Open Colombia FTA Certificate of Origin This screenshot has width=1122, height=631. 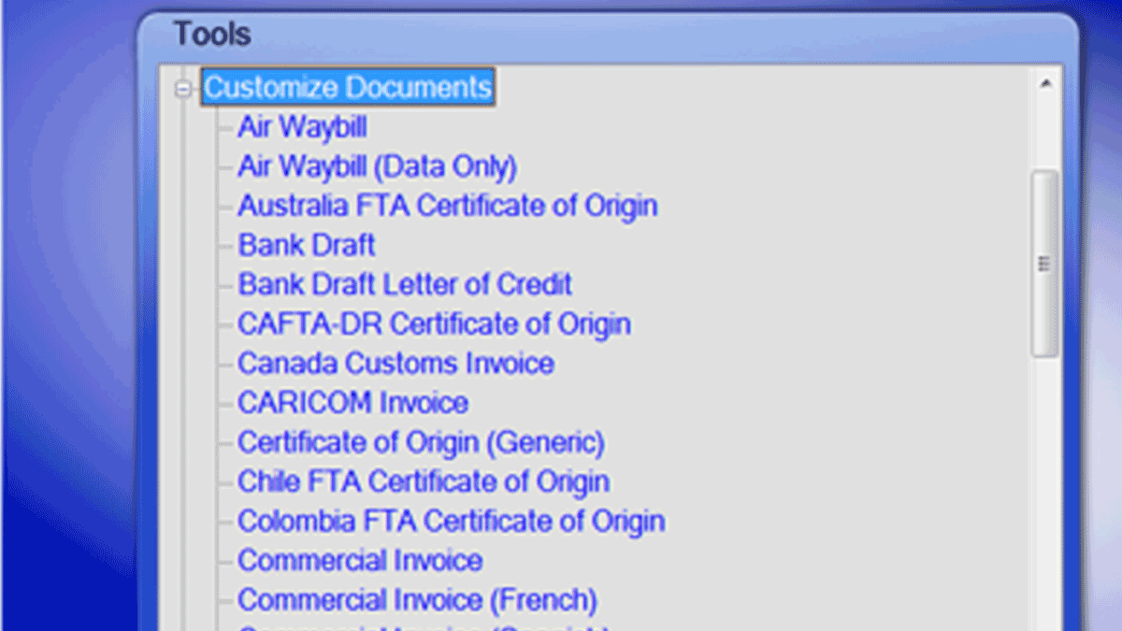point(451,520)
